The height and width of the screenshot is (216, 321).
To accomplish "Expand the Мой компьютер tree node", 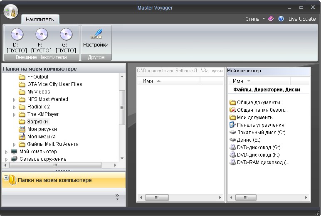I will click(6, 152).
